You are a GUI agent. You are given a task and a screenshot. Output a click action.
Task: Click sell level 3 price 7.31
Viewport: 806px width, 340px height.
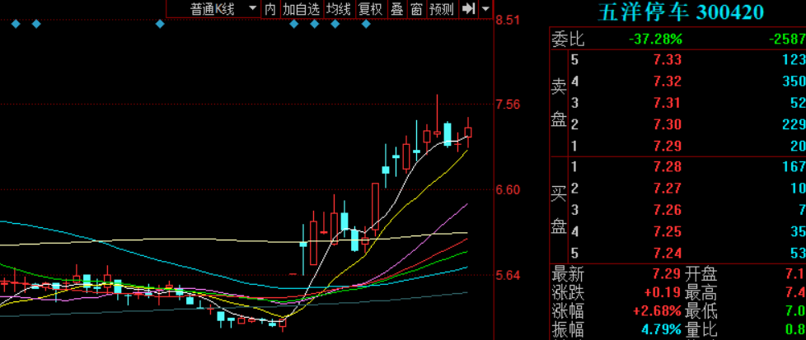[x=668, y=103]
